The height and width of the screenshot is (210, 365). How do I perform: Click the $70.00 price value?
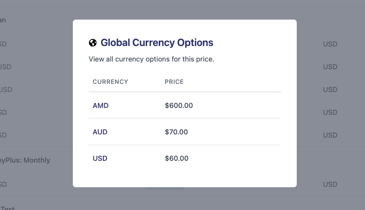177,132
